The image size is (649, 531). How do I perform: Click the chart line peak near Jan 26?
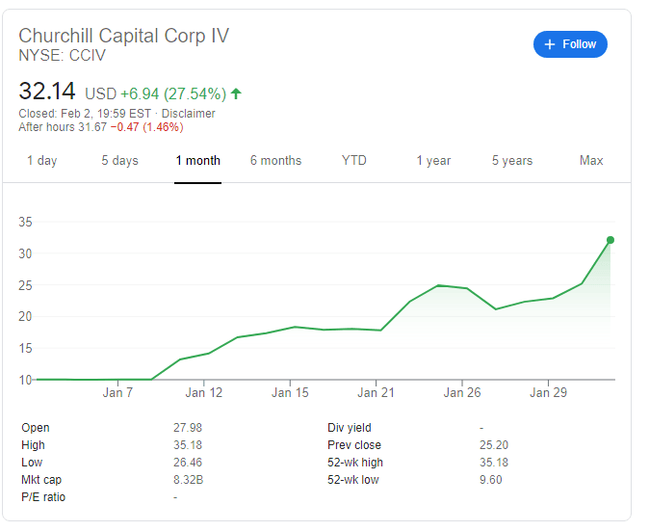pos(438,285)
